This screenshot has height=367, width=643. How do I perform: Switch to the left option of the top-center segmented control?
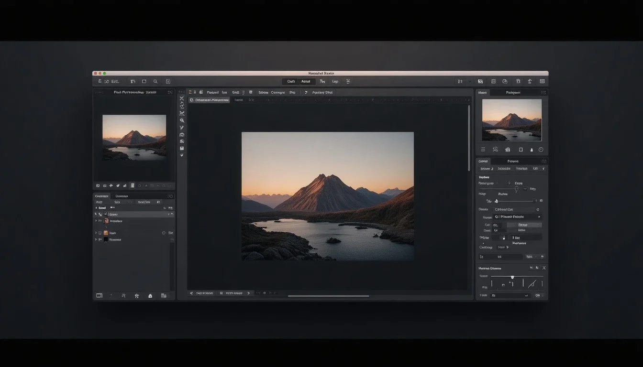click(x=291, y=82)
